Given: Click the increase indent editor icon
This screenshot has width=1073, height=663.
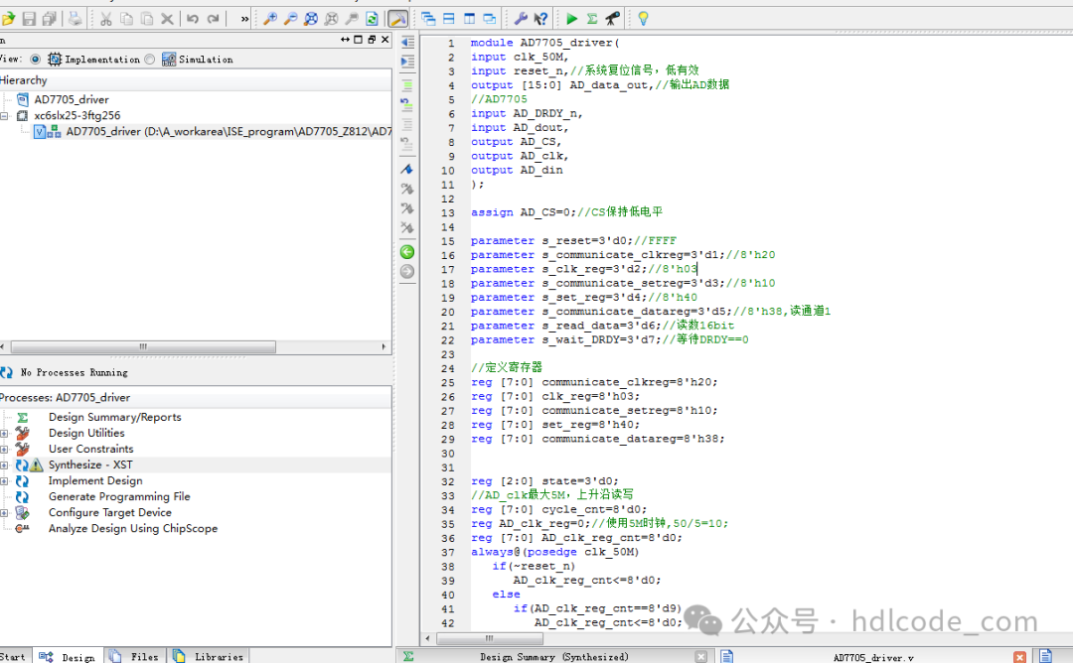Looking at the screenshot, I should click(407, 63).
